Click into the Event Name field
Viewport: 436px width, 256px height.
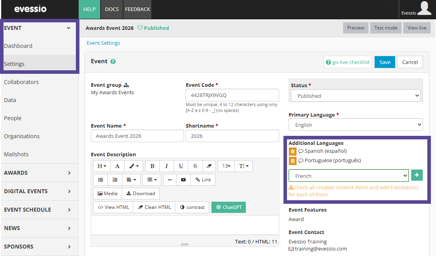pos(137,136)
